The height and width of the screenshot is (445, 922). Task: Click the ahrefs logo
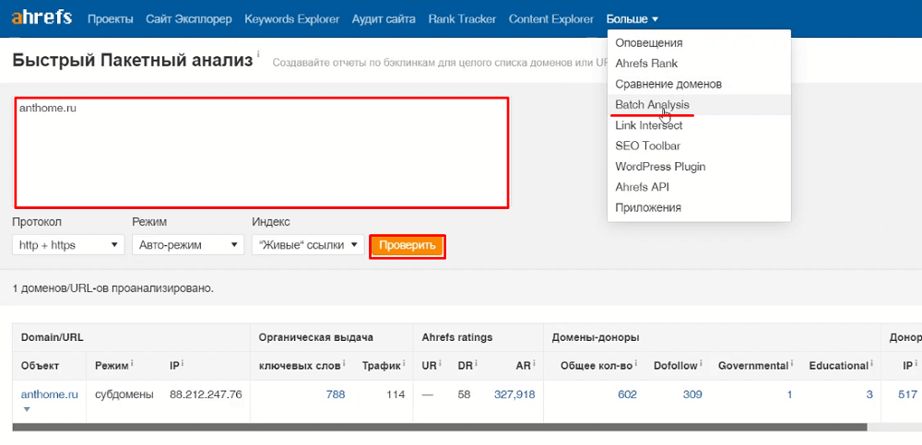(x=41, y=18)
